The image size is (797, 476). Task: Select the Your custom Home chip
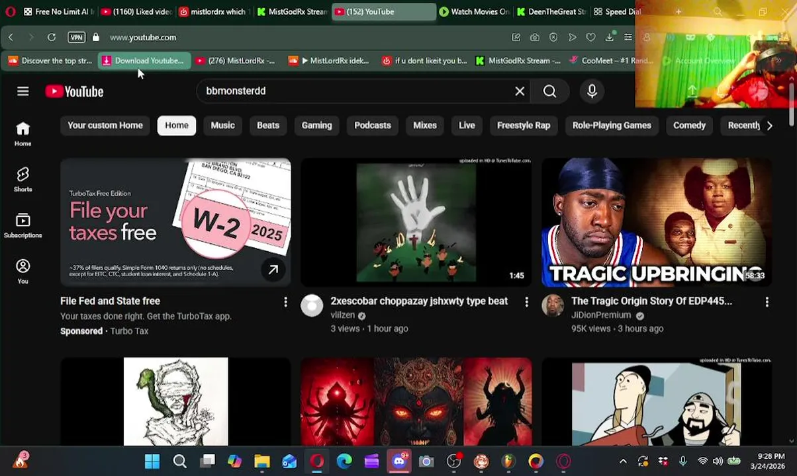click(x=105, y=125)
